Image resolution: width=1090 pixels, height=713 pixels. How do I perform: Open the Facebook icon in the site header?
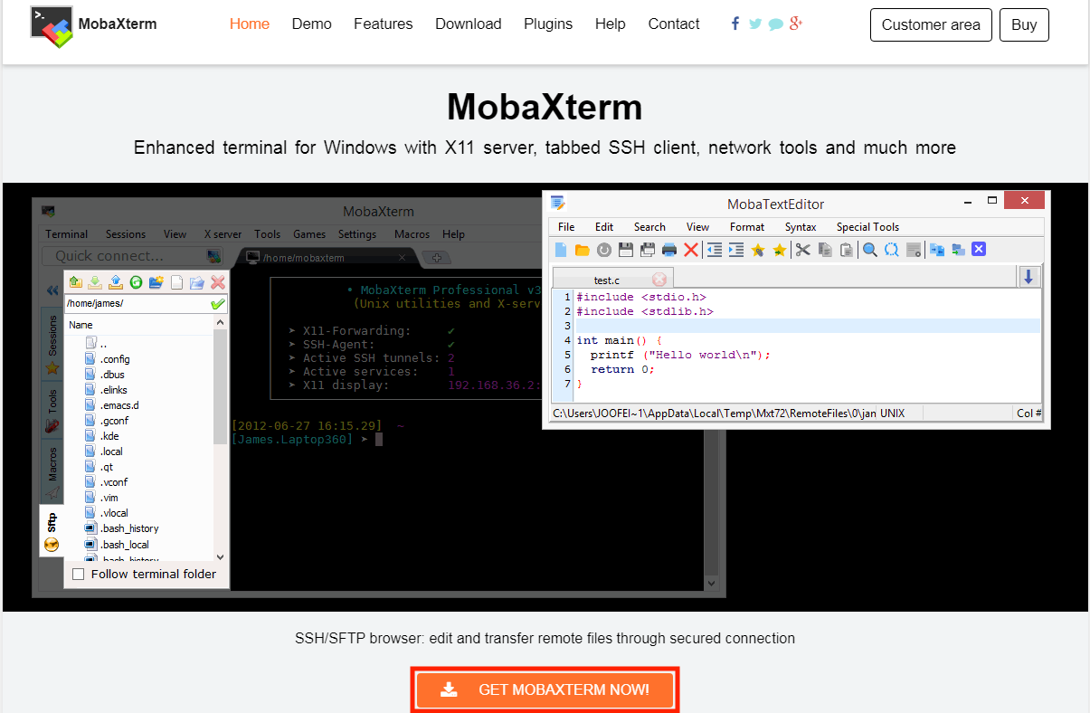pyautogui.click(x=735, y=24)
